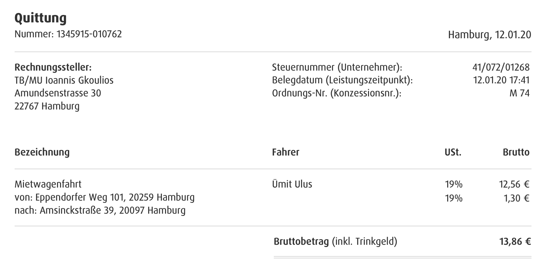Select tax number 41/072/01268
The image size is (540, 265).
click(x=501, y=67)
